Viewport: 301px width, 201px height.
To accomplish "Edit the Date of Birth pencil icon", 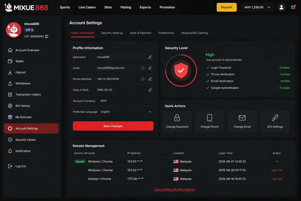I will click(x=150, y=90).
